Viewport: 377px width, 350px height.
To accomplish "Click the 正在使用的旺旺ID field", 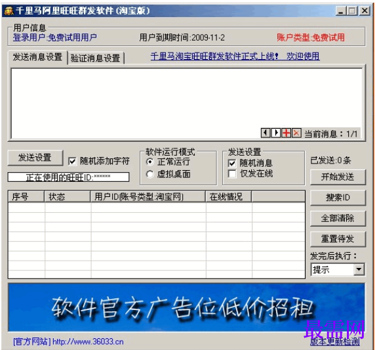I will [x=69, y=177].
